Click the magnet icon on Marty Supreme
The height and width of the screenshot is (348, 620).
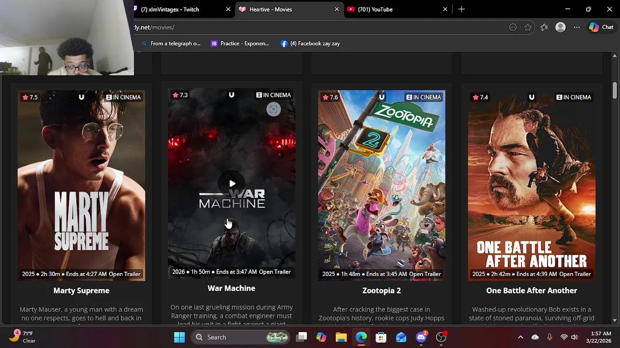[81, 97]
